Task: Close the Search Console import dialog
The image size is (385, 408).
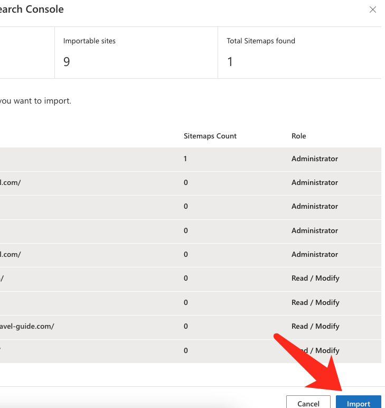Action: click(373, 10)
